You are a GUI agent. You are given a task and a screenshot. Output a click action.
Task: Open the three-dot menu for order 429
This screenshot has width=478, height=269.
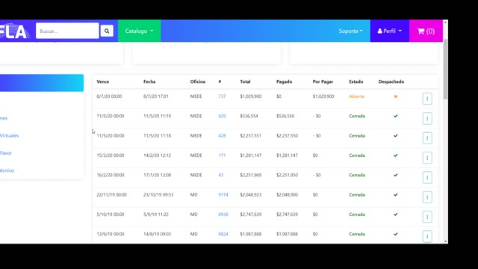[x=427, y=118]
